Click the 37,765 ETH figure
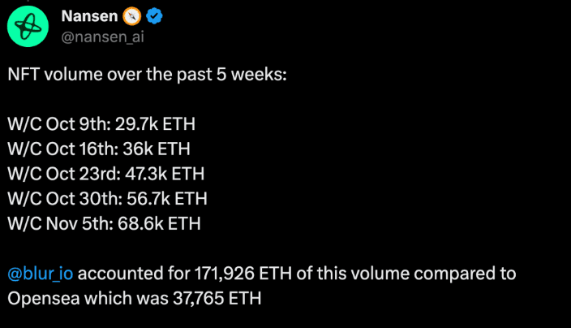571x328 pixels. tap(217, 299)
